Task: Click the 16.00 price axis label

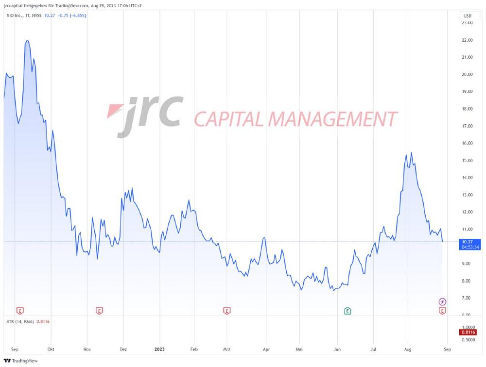Action: point(467,143)
